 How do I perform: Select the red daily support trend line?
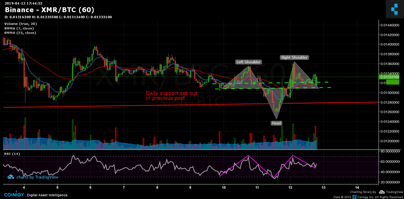[191, 105]
